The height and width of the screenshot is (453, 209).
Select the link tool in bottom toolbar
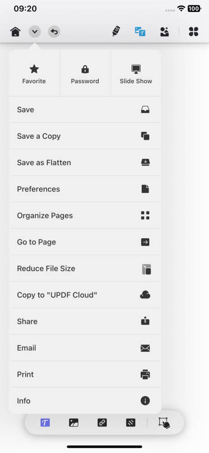tap(102, 423)
